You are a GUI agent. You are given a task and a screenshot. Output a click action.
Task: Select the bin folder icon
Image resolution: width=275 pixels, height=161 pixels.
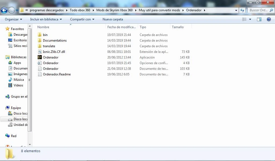tap(40, 35)
